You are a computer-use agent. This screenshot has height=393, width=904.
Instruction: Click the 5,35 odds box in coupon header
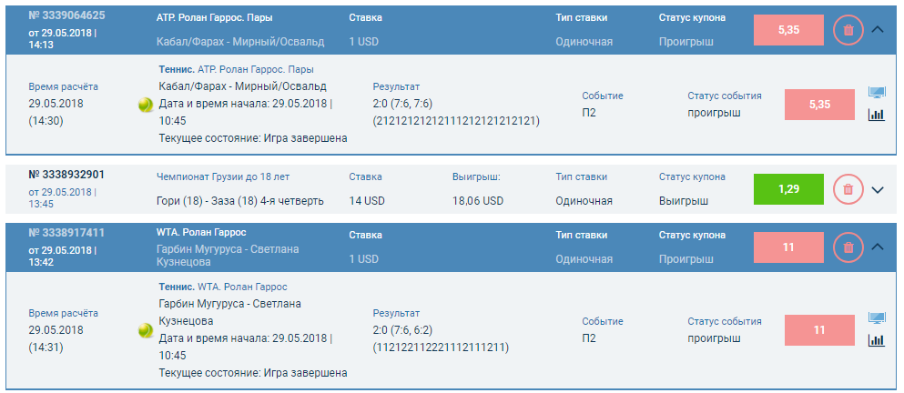tap(788, 30)
